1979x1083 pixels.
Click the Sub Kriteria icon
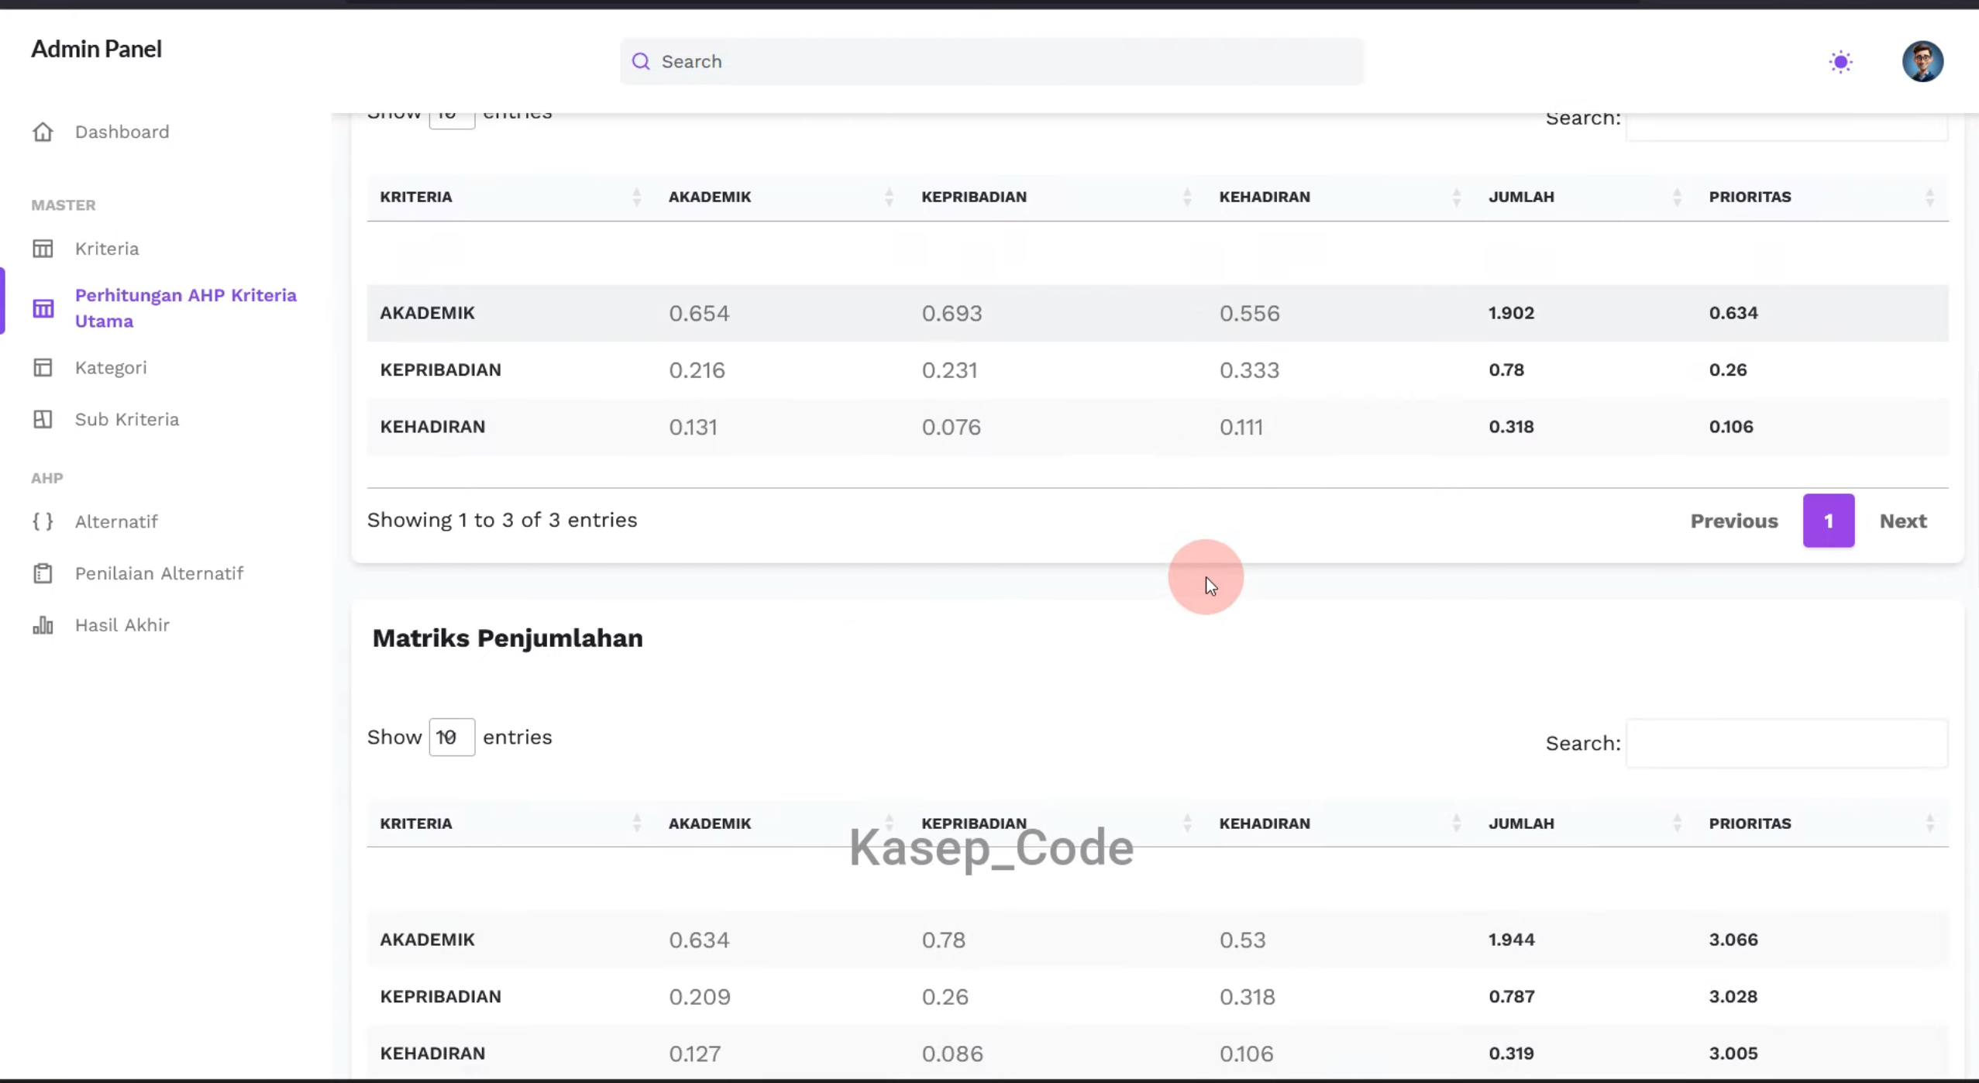pos(43,419)
